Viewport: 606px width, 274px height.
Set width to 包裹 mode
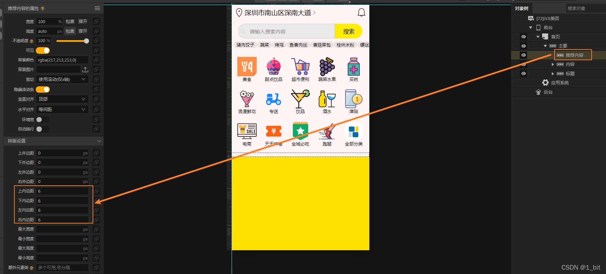(70, 21)
